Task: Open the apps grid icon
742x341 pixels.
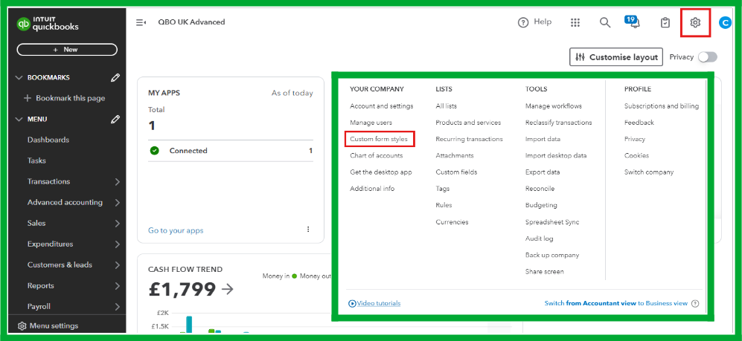Action: point(575,22)
